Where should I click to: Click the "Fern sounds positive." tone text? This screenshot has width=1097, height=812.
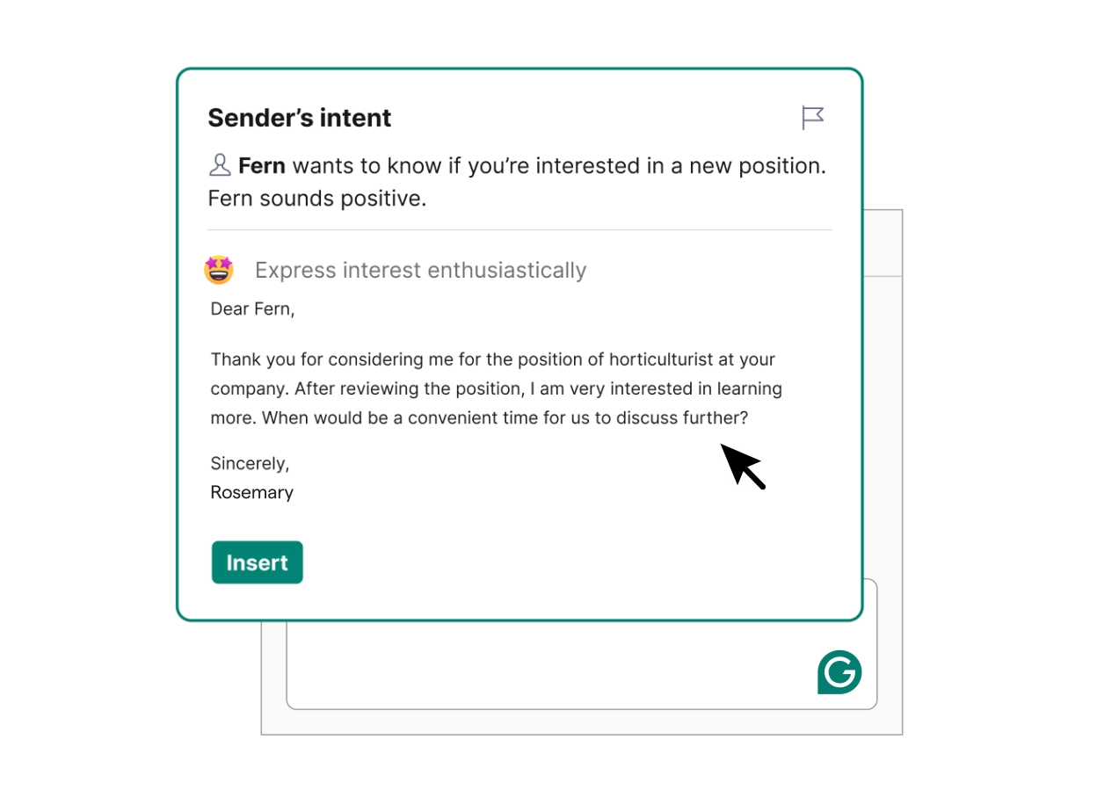point(316,199)
